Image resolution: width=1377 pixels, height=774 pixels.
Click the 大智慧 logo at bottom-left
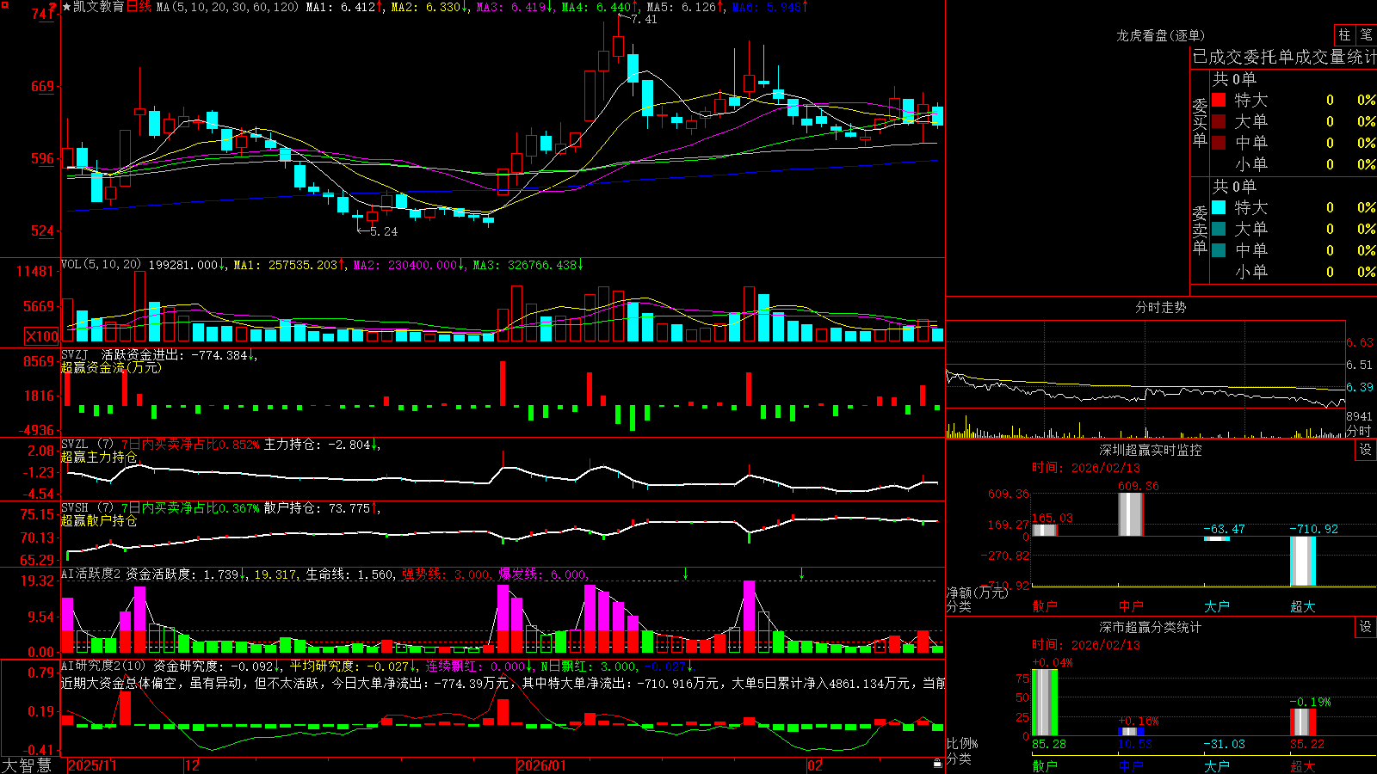(x=27, y=765)
